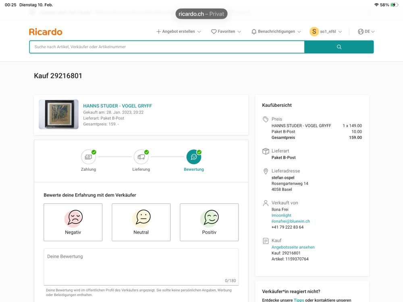
Task: Click the Zahlung step icon
Action: 88,157
